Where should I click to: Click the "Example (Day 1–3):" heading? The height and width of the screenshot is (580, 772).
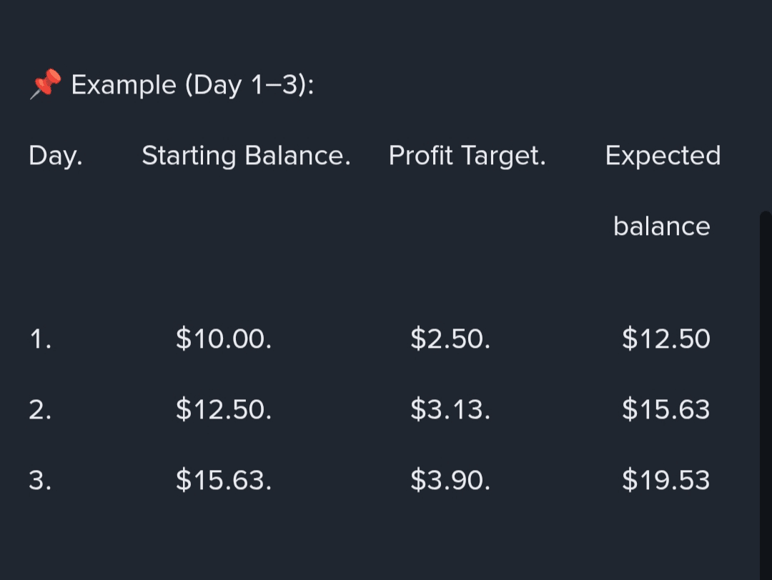tap(193, 85)
